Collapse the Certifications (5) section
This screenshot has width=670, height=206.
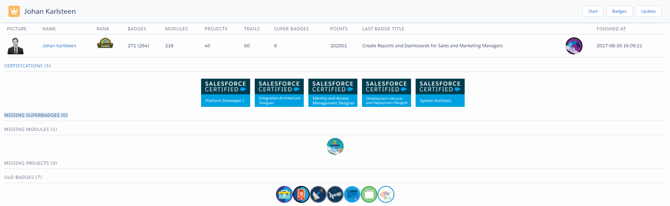point(28,66)
